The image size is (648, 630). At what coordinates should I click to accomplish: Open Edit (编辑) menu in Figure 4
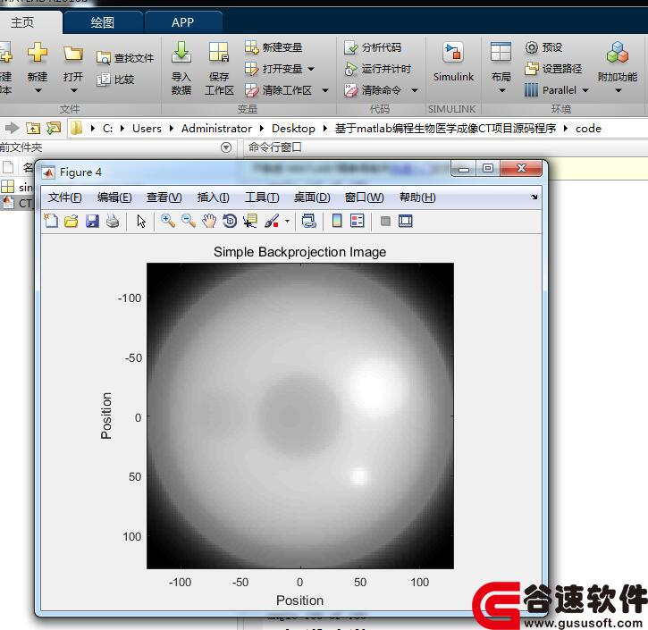pyautogui.click(x=114, y=197)
